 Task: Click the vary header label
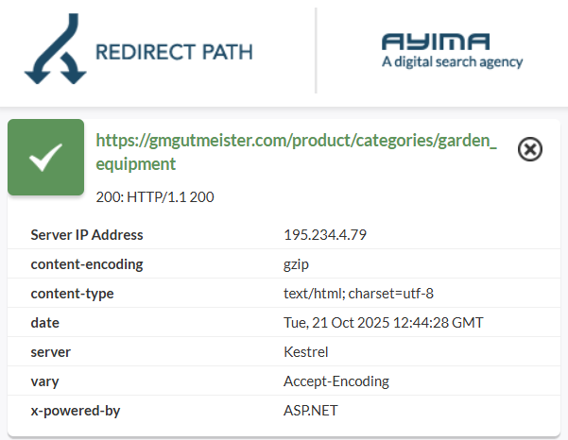(44, 381)
